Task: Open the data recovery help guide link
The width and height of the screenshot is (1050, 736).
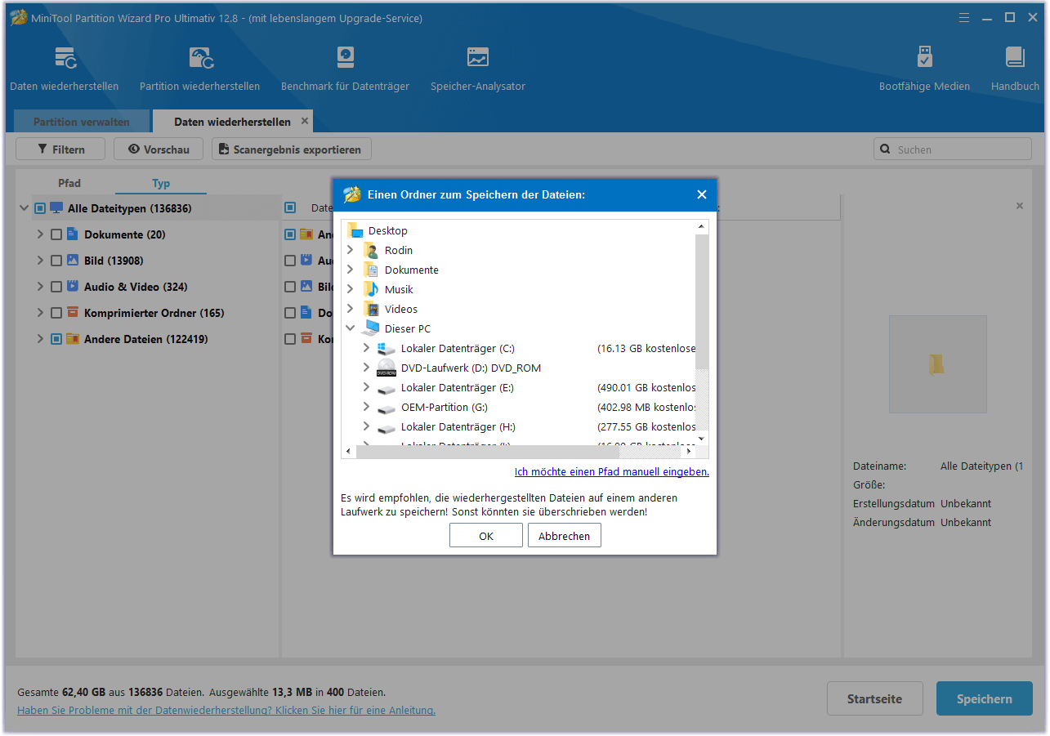Action: click(x=226, y=711)
